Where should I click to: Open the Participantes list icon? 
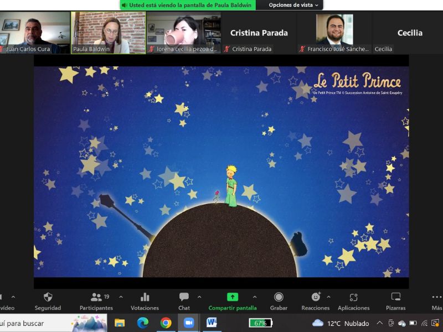pyautogui.click(x=96, y=297)
